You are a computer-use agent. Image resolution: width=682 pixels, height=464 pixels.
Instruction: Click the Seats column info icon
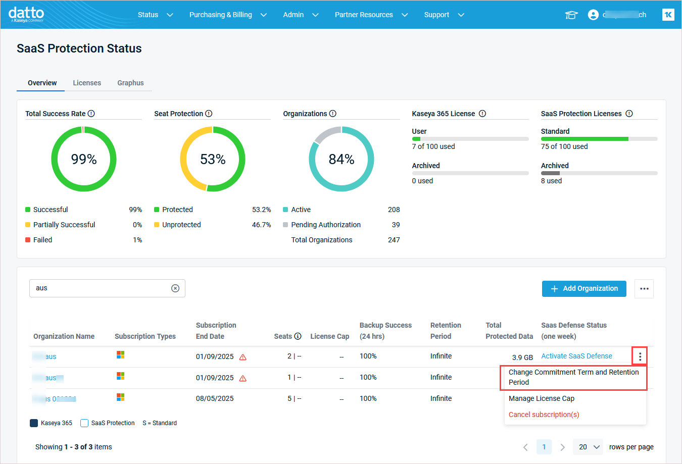[298, 336]
